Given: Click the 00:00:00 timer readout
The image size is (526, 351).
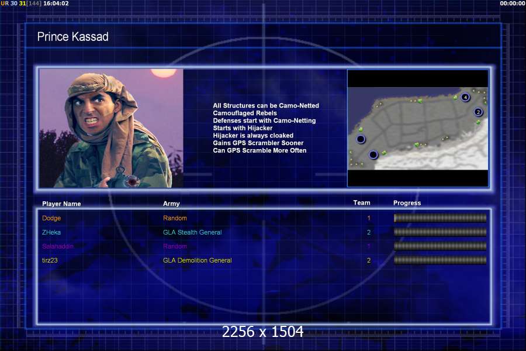Looking at the screenshot, I should pos(513,4).
